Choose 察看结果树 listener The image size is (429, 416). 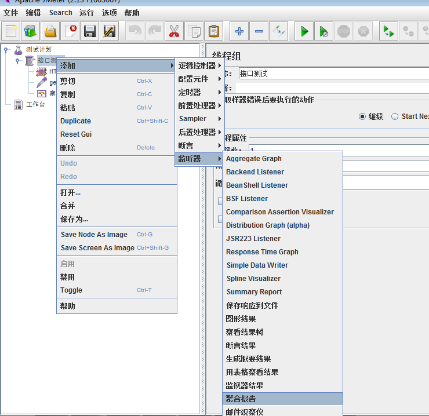283,332
